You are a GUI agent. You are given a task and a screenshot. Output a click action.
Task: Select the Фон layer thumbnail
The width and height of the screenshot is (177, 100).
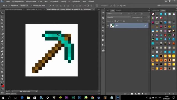click(112, 26)
